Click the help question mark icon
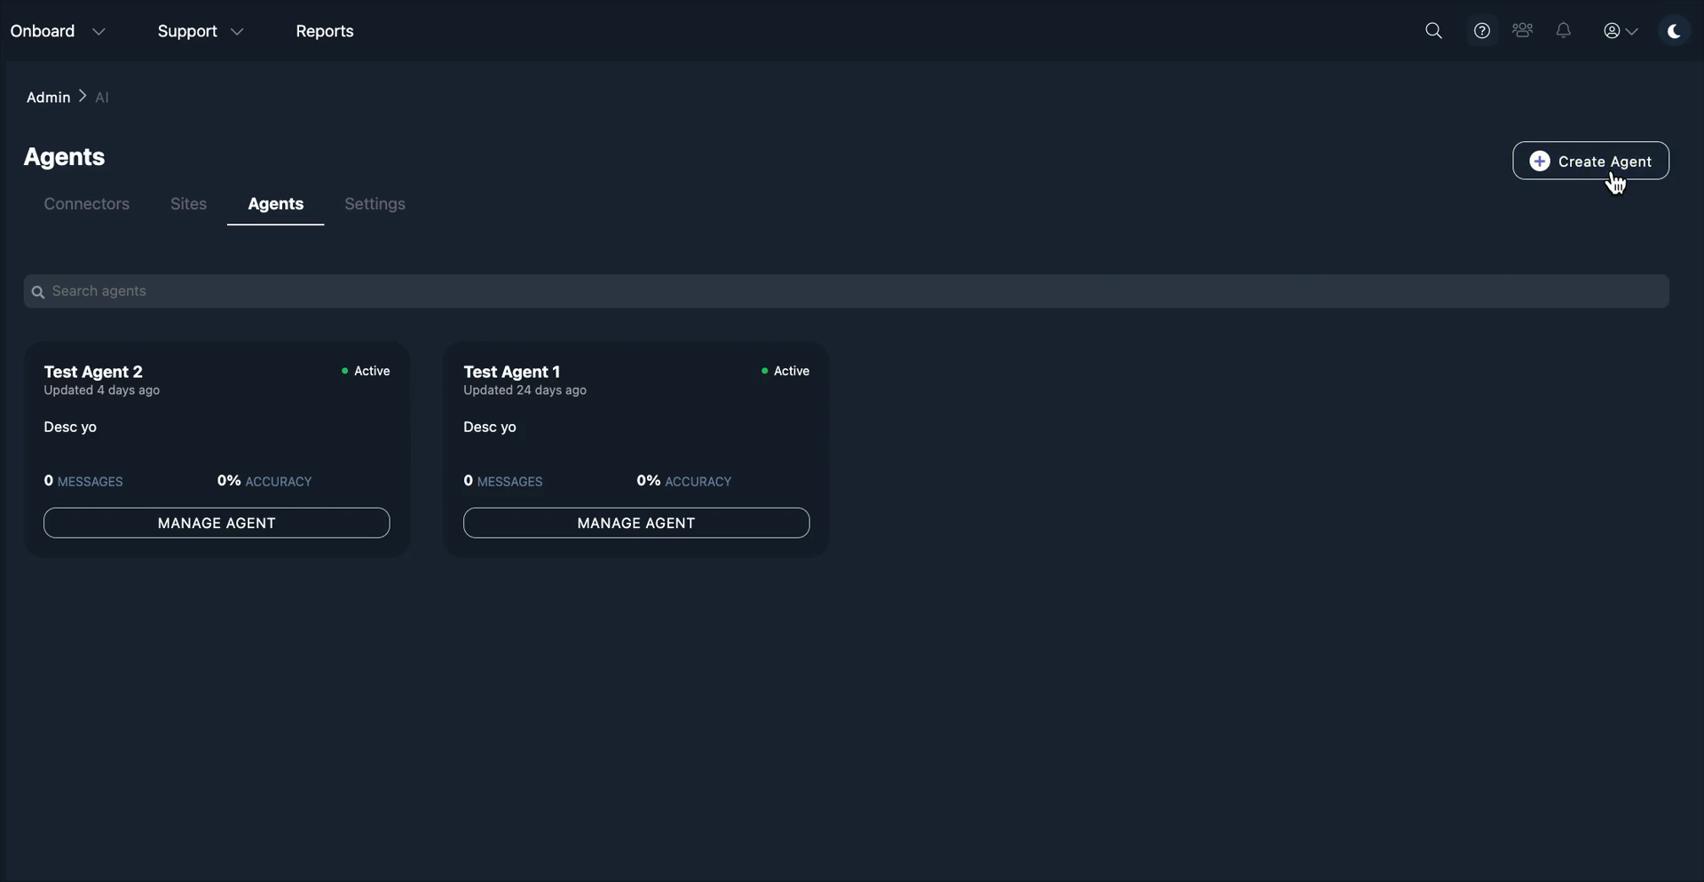This screenshot has width=1704, height=882. point(1481,31)
